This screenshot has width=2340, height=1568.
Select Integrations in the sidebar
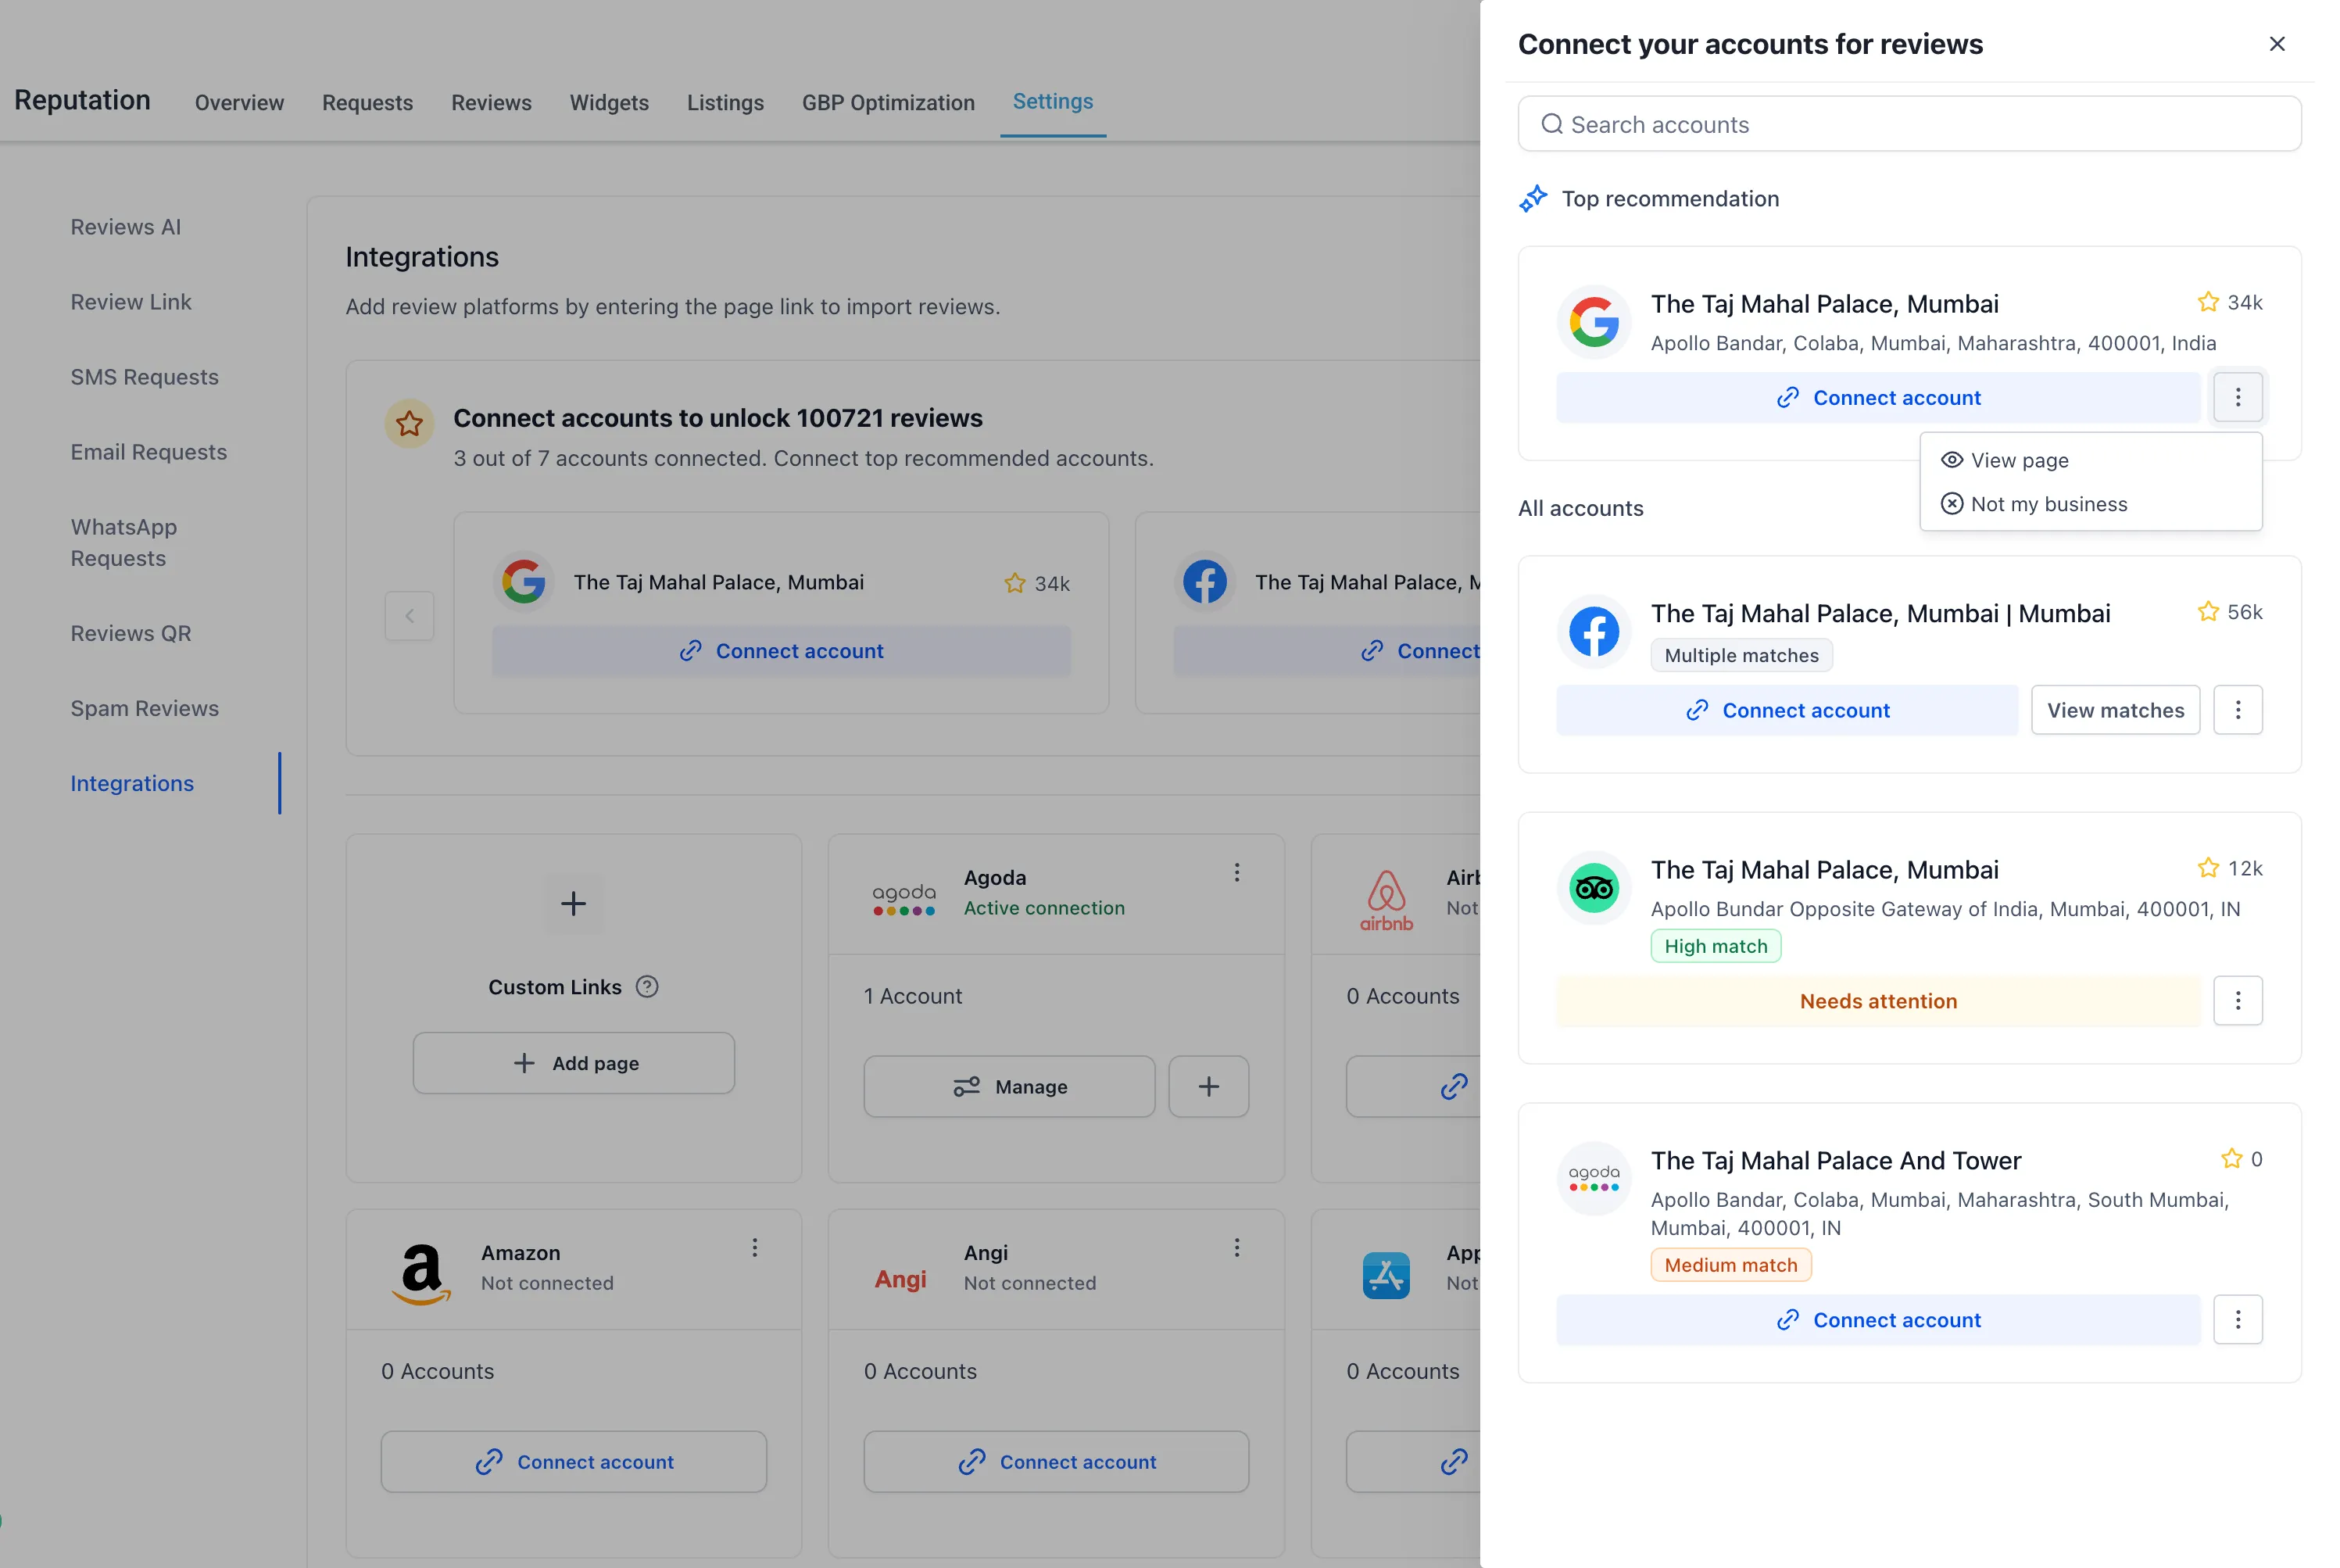[132, 783]
